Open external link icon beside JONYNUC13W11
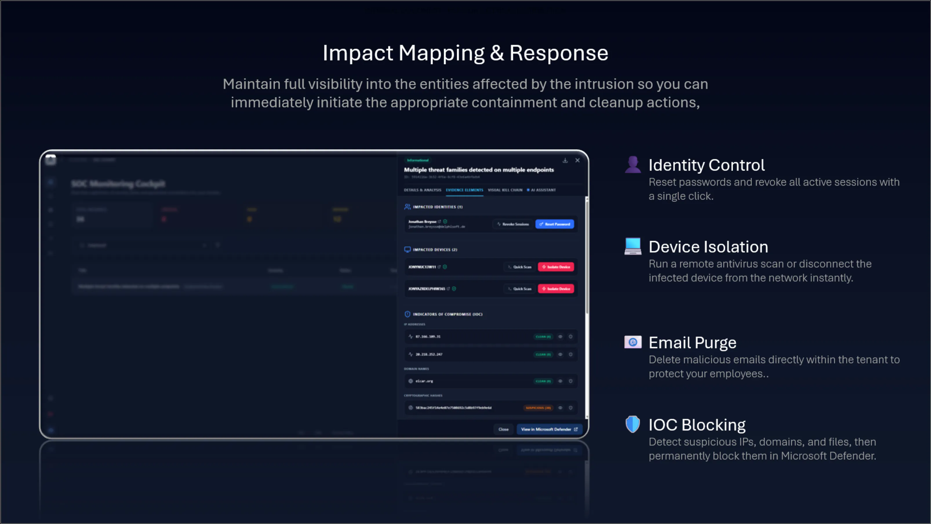This screenshot has width=931, height=524. pyautogui.click(x=439, y=267)
